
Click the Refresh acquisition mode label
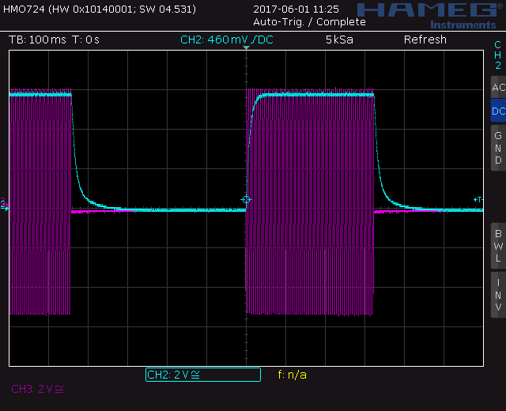pos(425,40)
